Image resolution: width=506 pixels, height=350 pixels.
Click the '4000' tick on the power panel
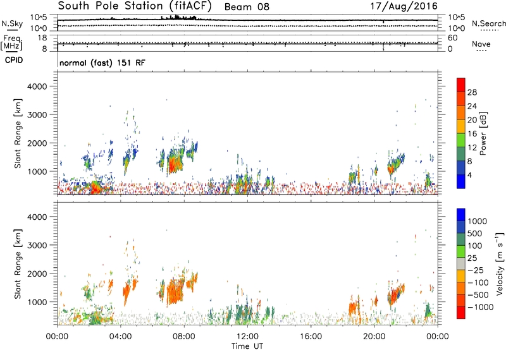[x=37, y=87]
